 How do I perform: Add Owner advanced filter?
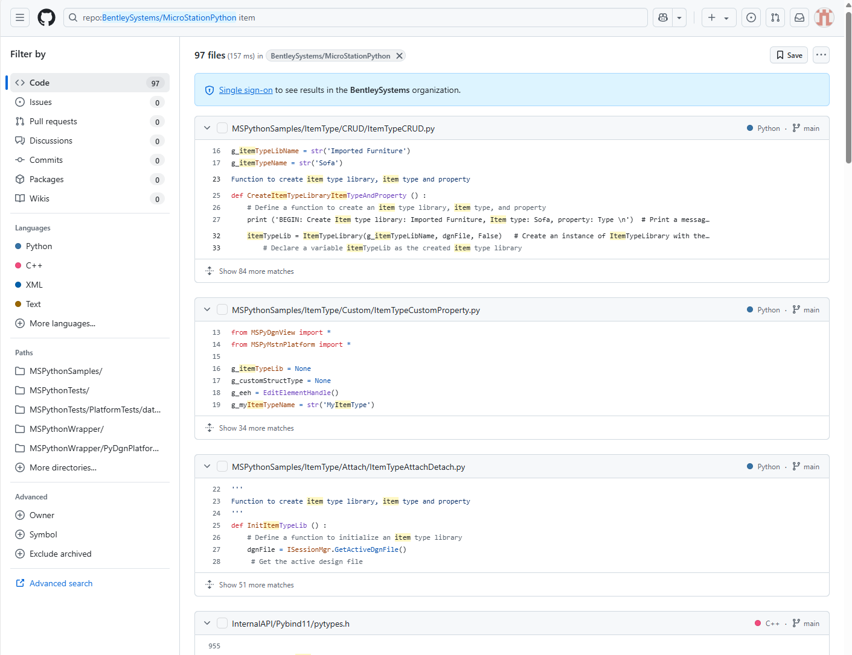click(x=90, y=515)
